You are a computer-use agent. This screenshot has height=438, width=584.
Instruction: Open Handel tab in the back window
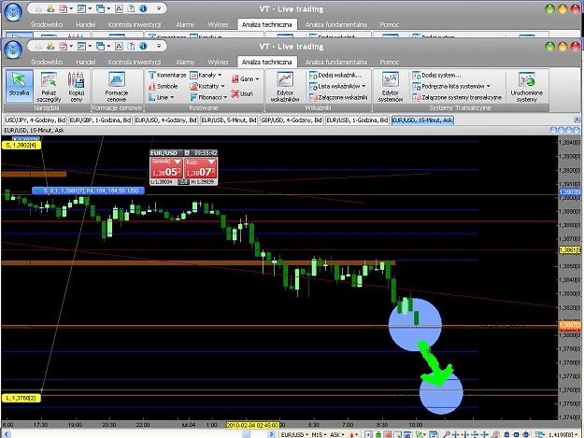coord(86,24)
